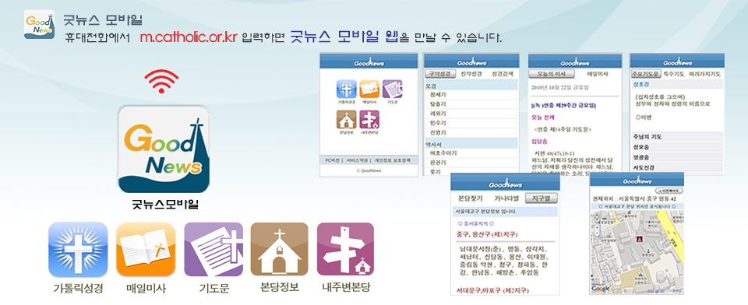Screen dimensions: 748x305
Task: Switch to the 신약성경 tab
Action: [x=471, y=74]
